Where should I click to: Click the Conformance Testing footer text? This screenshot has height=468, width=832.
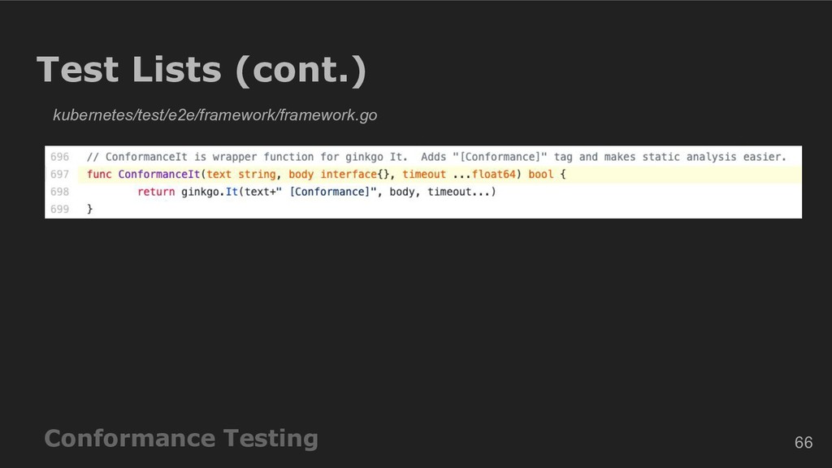[x=181, y=439]
